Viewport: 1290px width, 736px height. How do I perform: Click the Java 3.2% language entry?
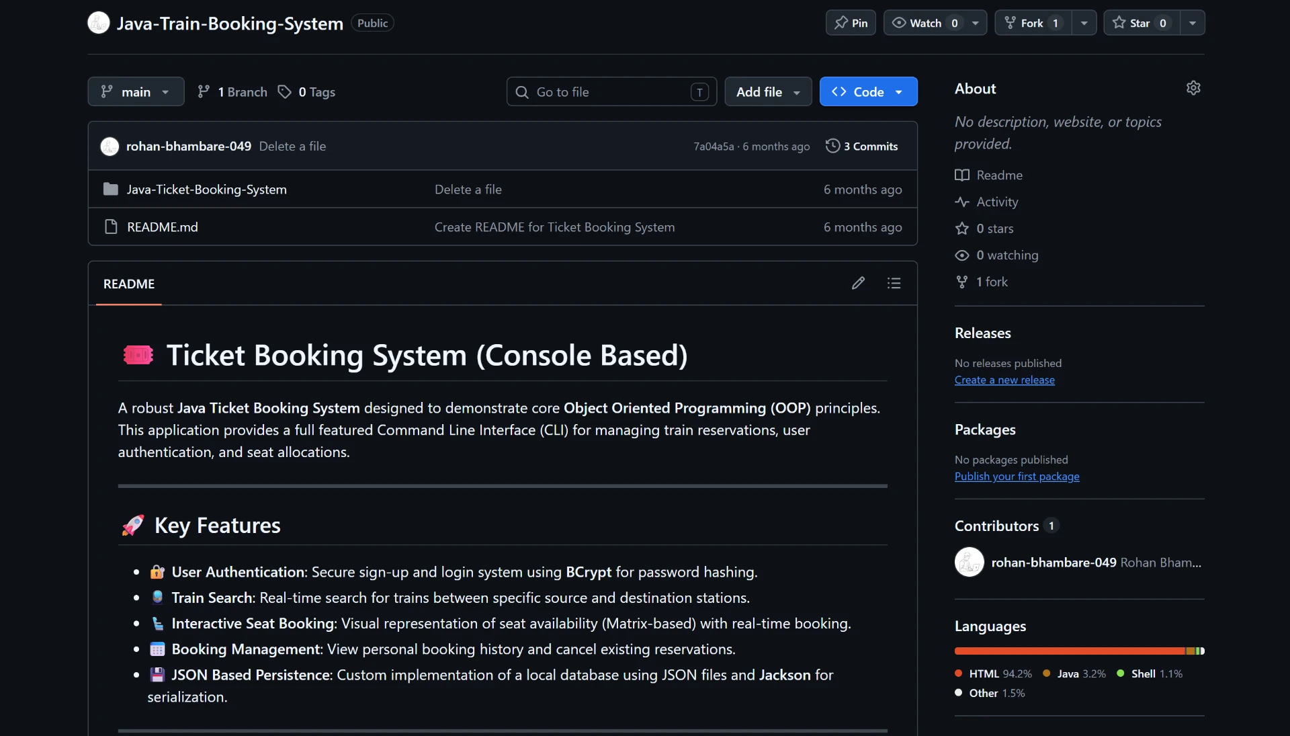1074,673
